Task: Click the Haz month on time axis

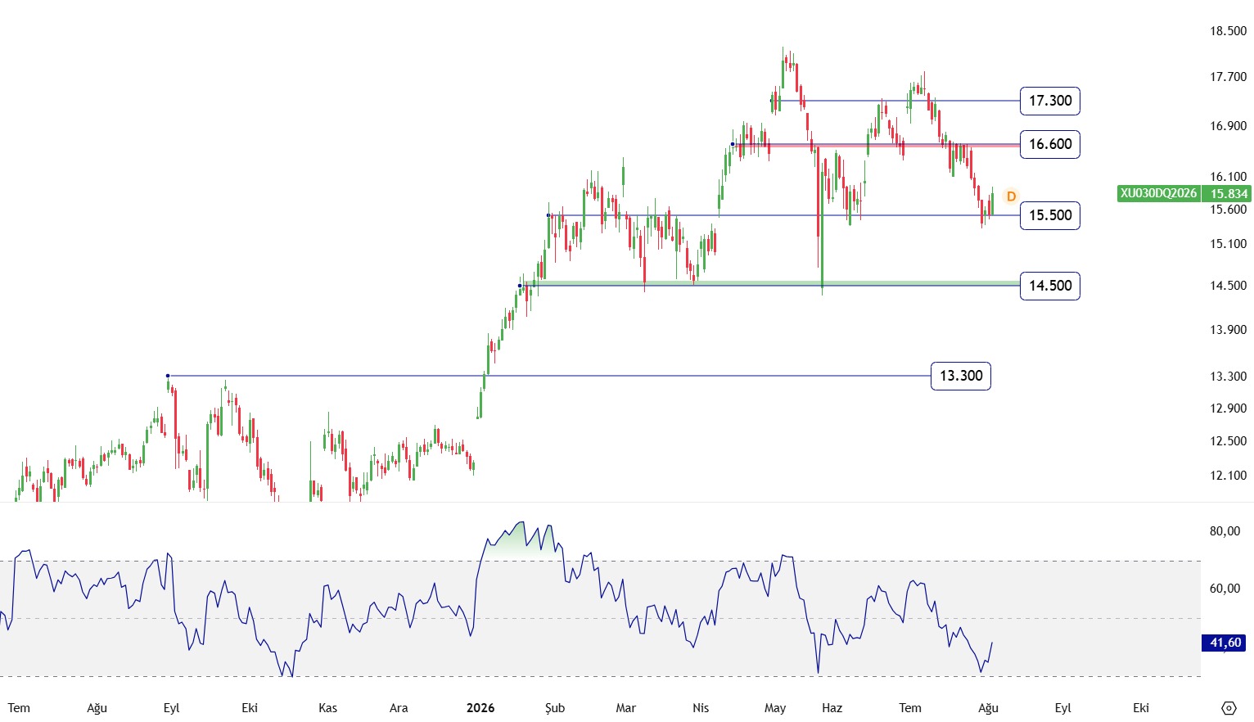Action: pos(832,708)
